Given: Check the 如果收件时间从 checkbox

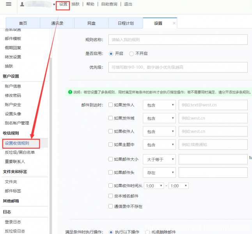Looking at the screenshot, I should 110,186.
